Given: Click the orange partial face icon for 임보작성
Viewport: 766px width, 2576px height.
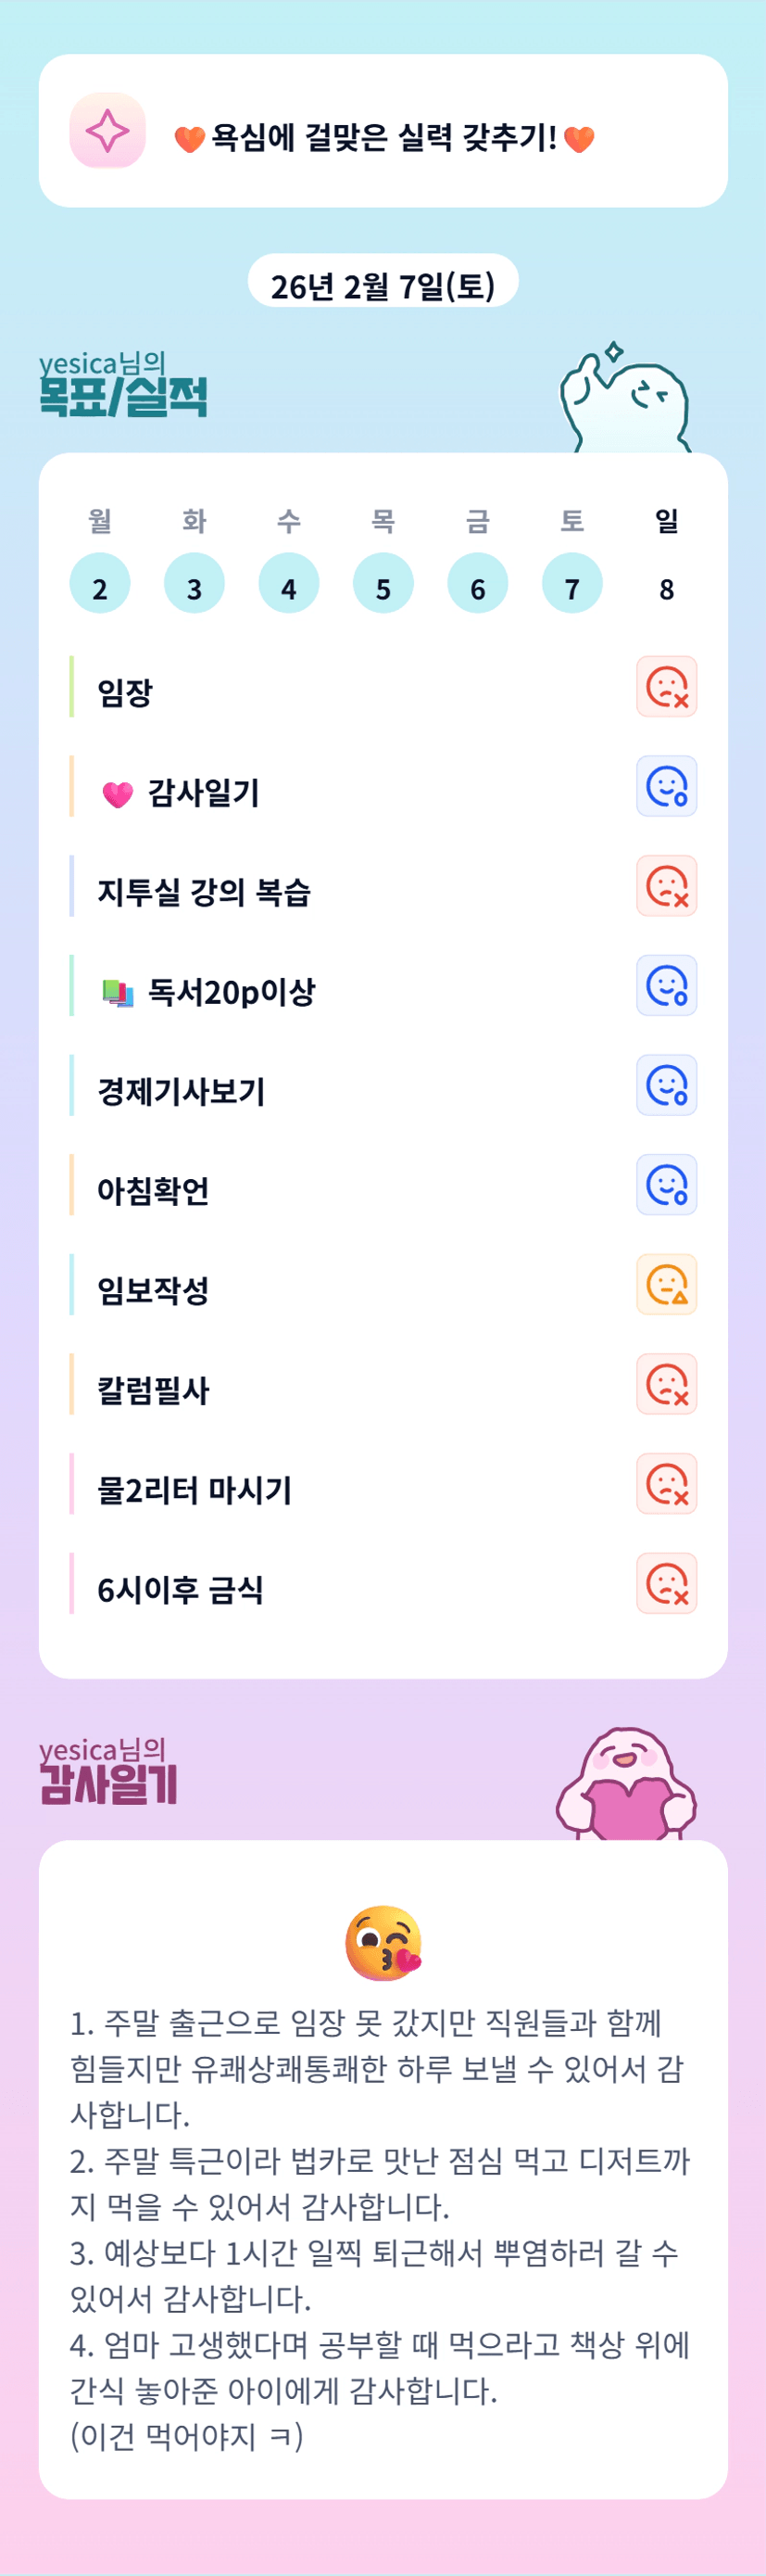Looking at the screenshot, I should point(666,1285).
